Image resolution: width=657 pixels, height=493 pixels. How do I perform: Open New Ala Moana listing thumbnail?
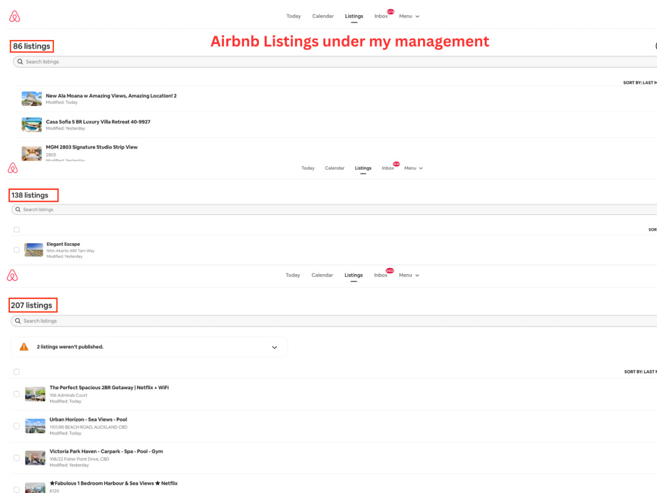click(32, 99)
